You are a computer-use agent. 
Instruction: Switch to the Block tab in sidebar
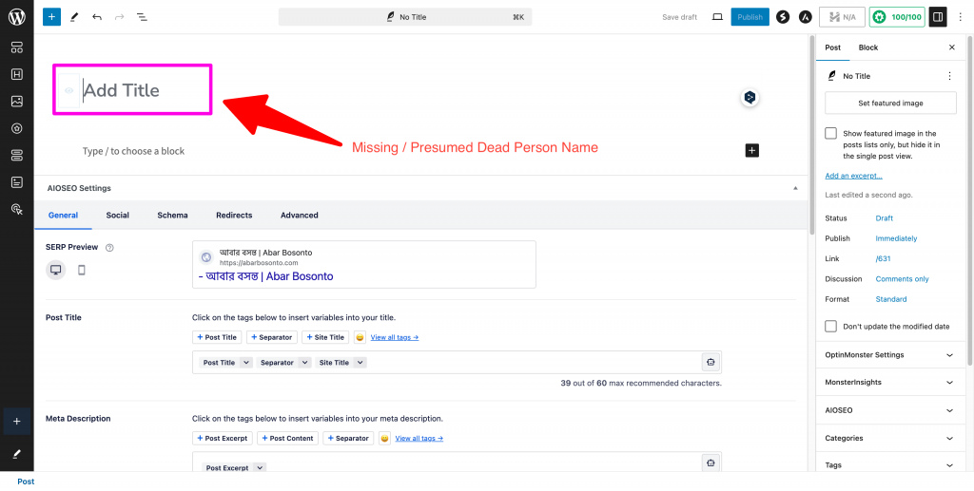[x=867, y=47]
